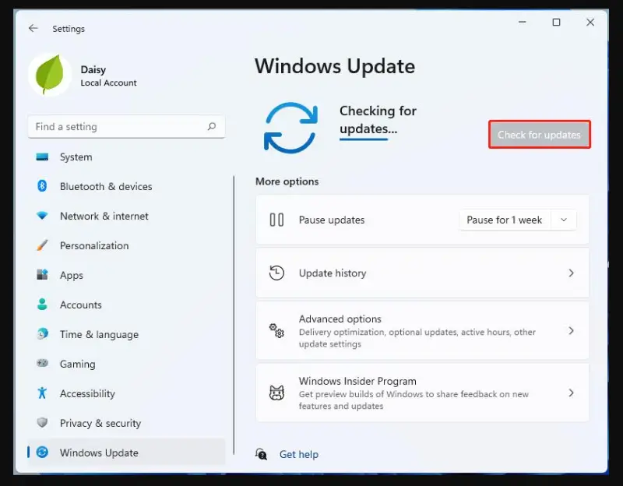Click the Delivery optimization description text
623x486 pixels.
(417, 338)
